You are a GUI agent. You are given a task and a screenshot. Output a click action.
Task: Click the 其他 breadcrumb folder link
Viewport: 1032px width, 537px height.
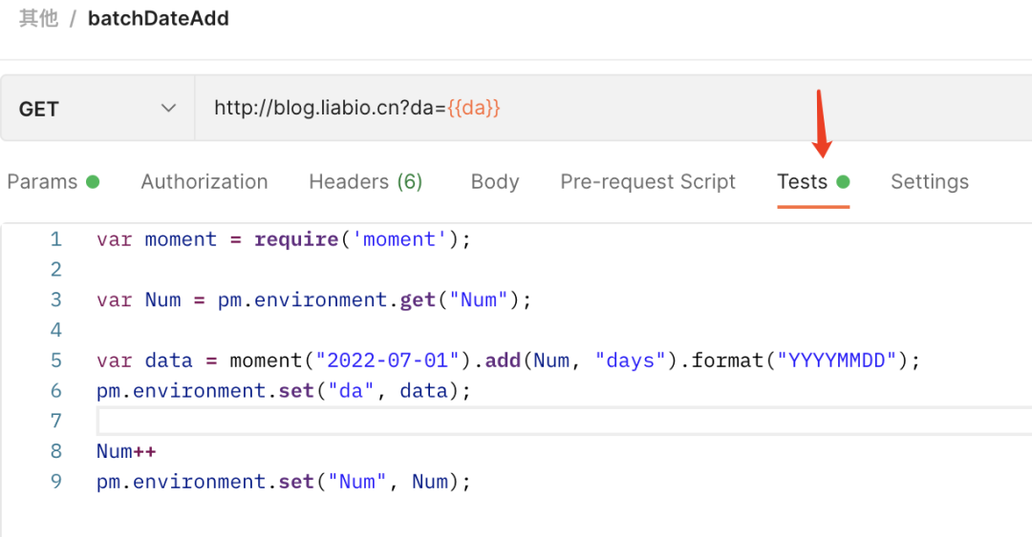[x=38, y=18]
